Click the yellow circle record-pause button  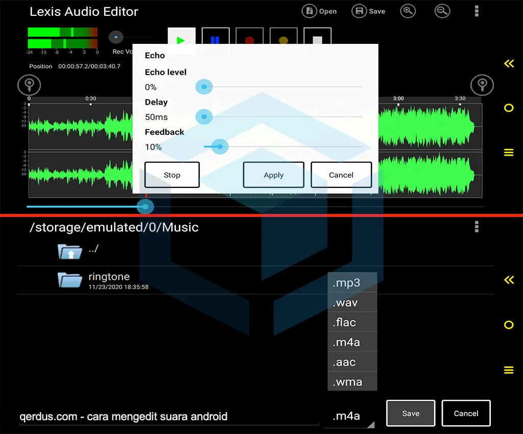[x=283, y=40]
